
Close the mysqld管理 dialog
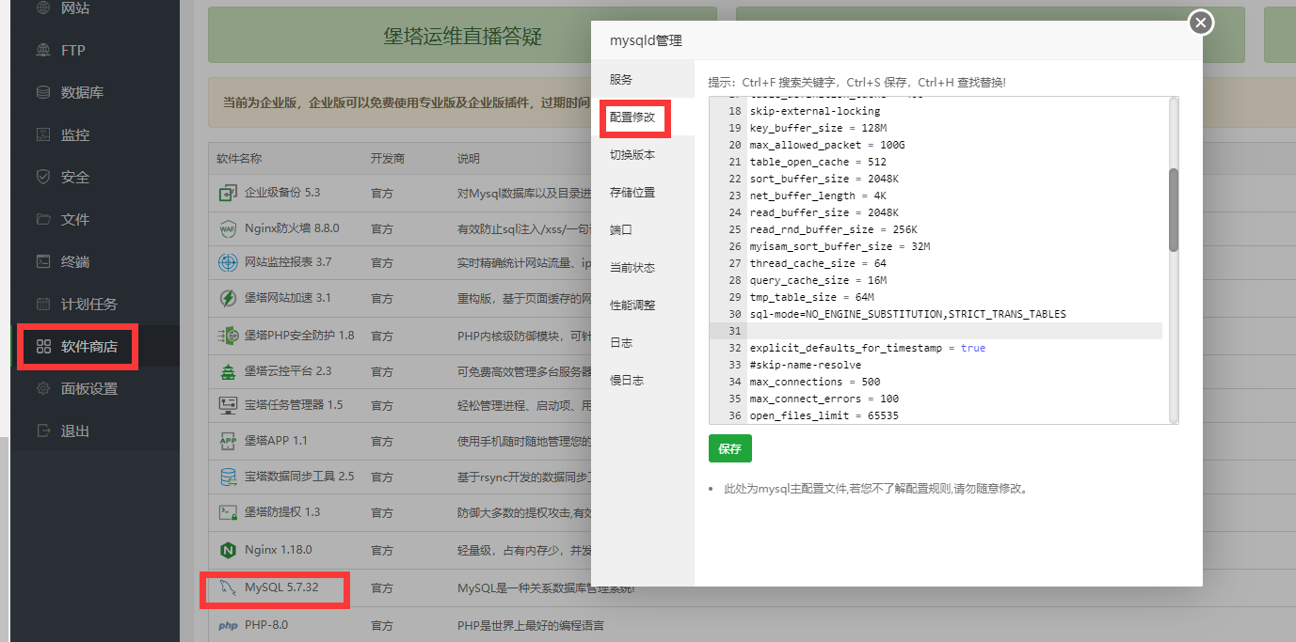(1201, 23)
